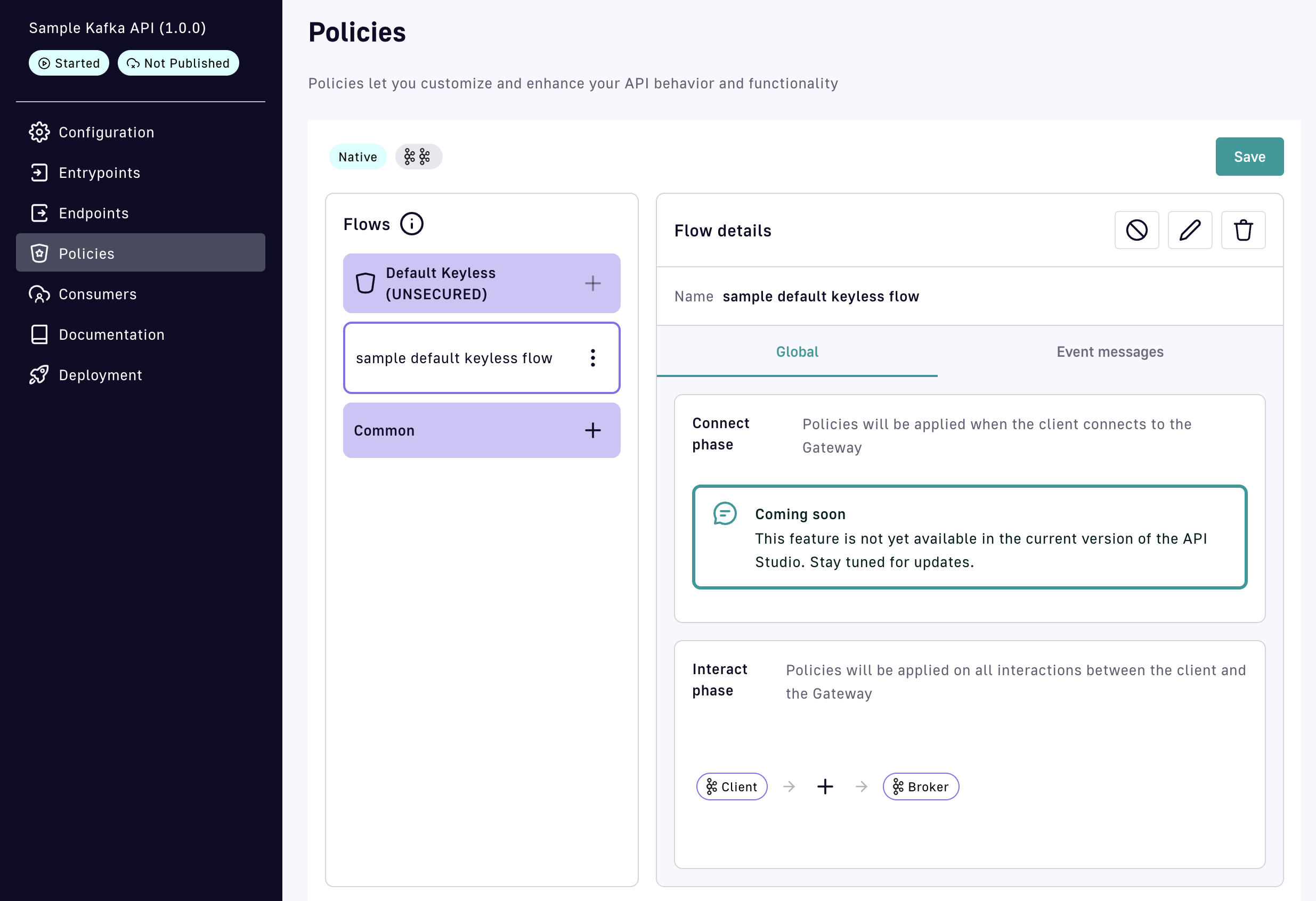Click the pencil edit flow icon
This screenshot has width=1316, height=901.
point(1189,231)
